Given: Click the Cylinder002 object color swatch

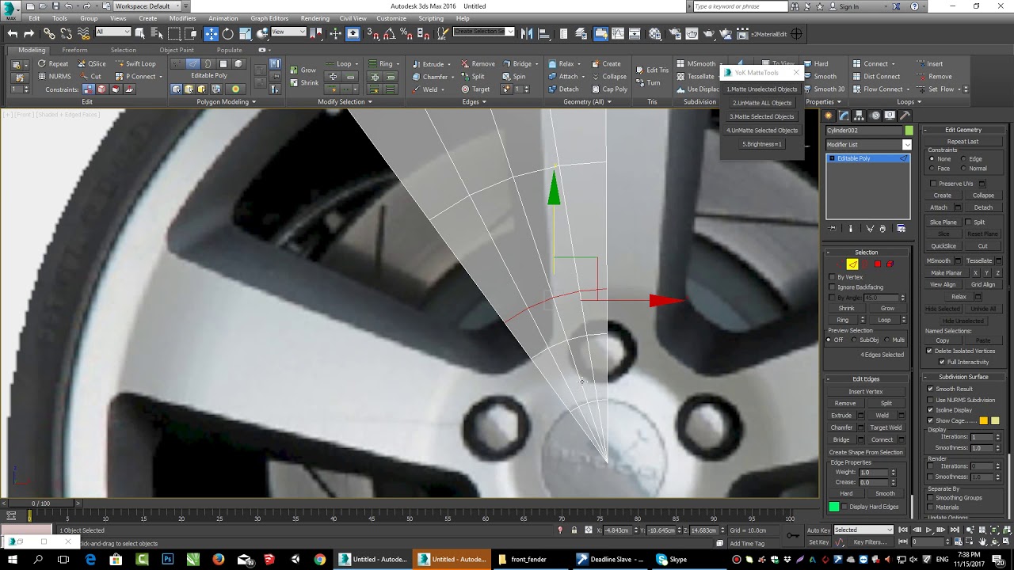Looking at the screenshot, I should point(909,131).
